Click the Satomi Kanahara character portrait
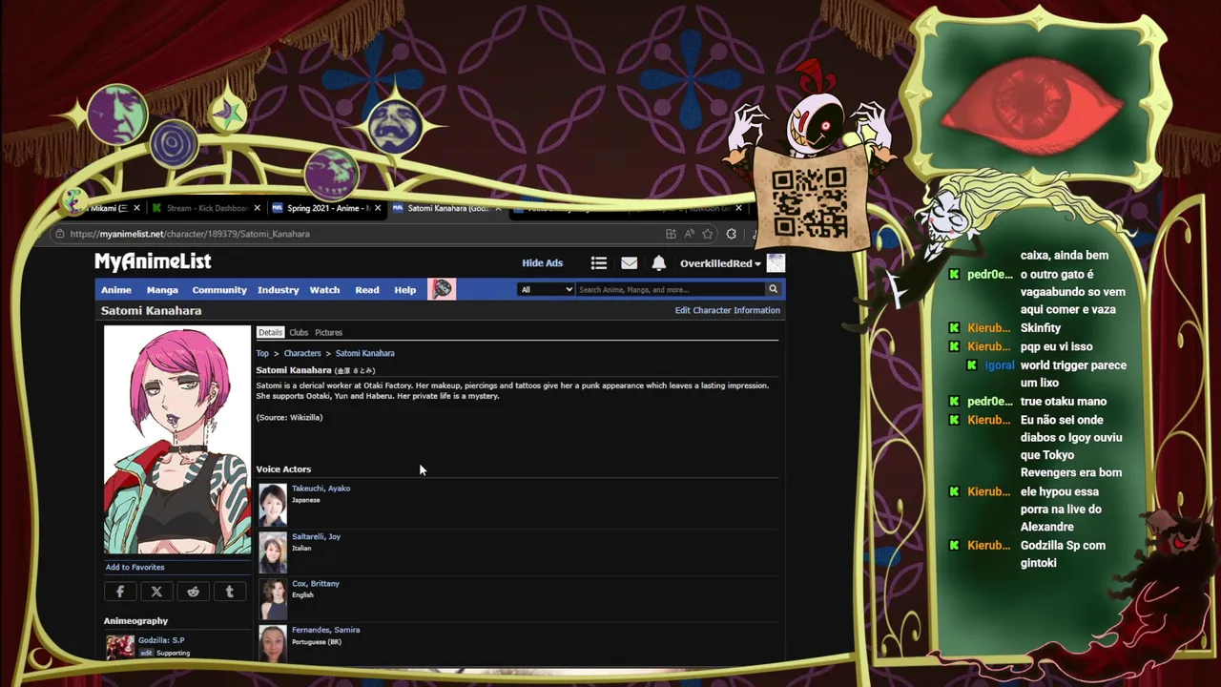Image resolution: width=1221 pixels, height=687 pixels. 177,440
